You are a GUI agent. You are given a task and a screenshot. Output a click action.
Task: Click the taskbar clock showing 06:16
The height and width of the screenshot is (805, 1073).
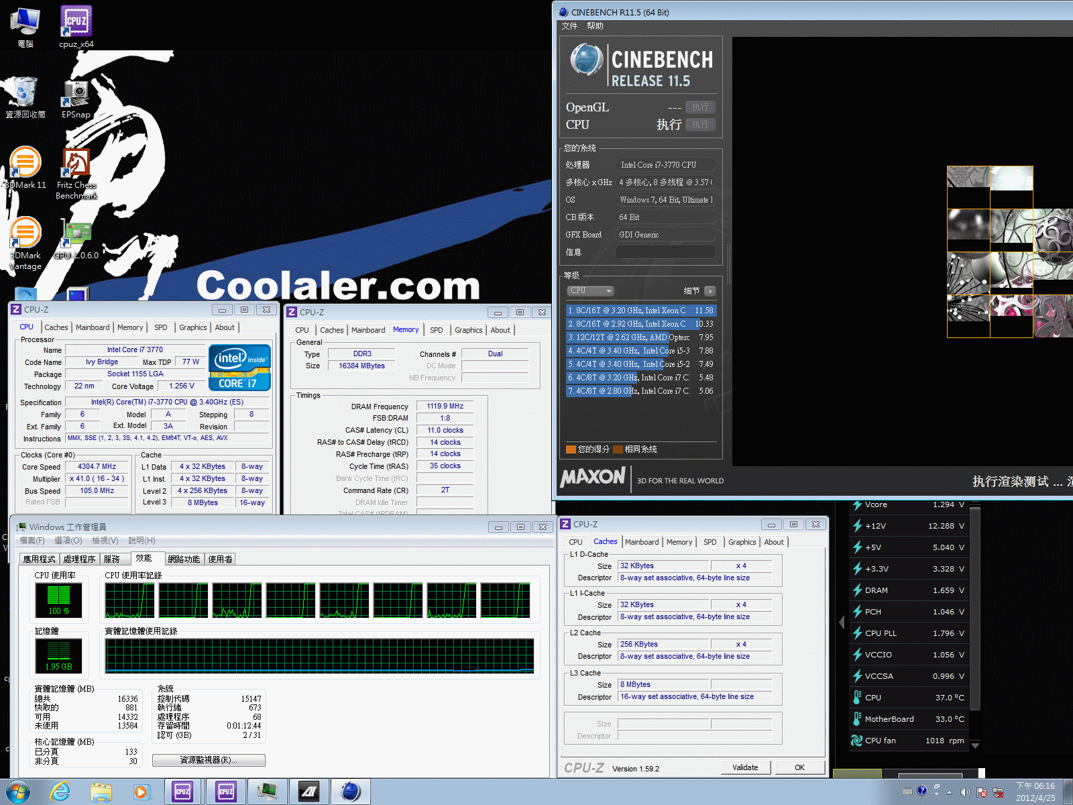(1035, 792)
